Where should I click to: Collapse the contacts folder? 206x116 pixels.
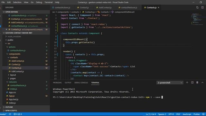click(x=14, y=57)
